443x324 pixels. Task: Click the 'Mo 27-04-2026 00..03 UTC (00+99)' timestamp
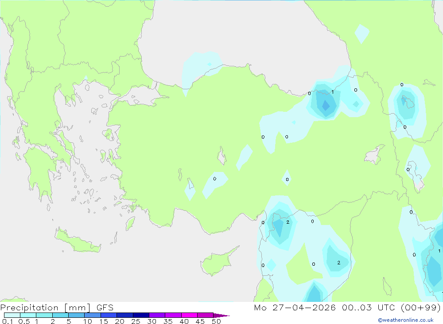(x=347, y=308)
